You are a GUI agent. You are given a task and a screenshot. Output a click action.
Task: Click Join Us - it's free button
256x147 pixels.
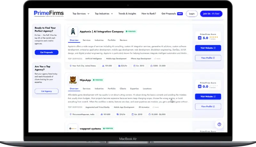pyautogui.click(x=211, y=14)
